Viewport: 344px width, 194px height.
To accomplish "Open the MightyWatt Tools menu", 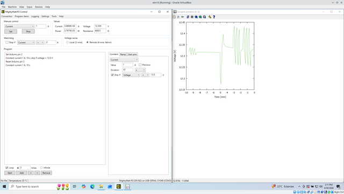I will (x=54, y=16).
